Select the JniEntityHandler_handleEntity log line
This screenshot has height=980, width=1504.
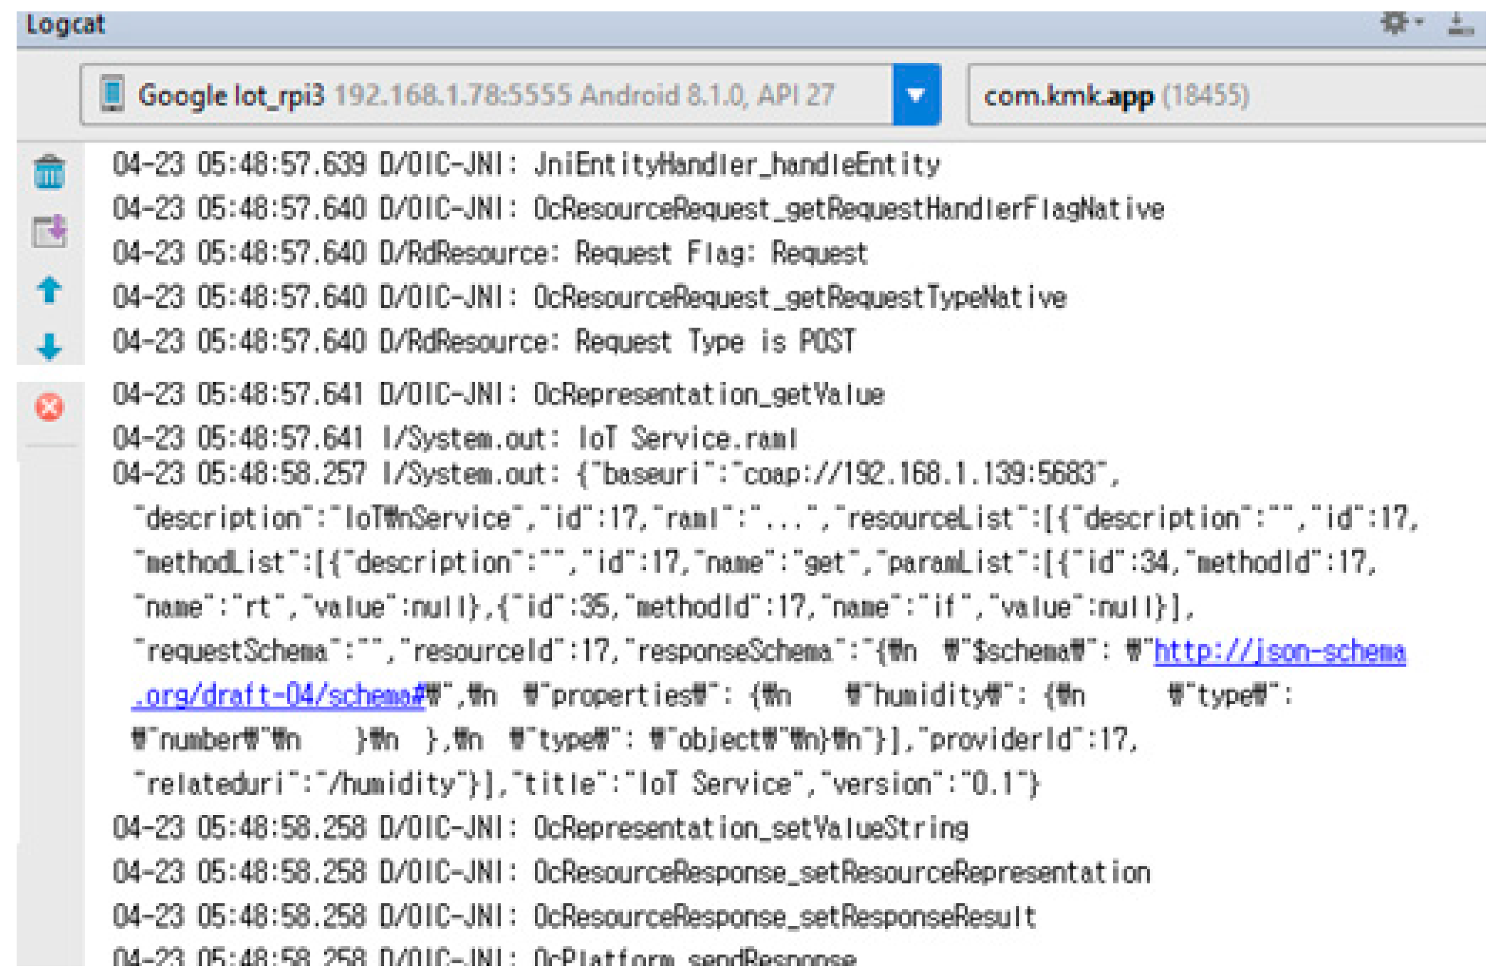(x=526, y=165)
